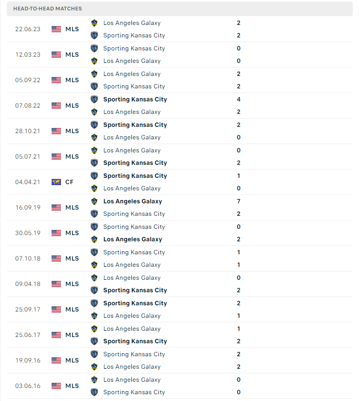Click the CF competition flag icon for 04.04.21
359x401 pixels.
[56, 182]
